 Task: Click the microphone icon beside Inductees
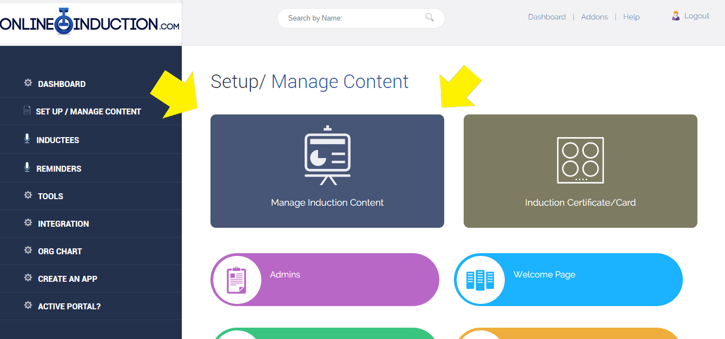coord(27,139)
